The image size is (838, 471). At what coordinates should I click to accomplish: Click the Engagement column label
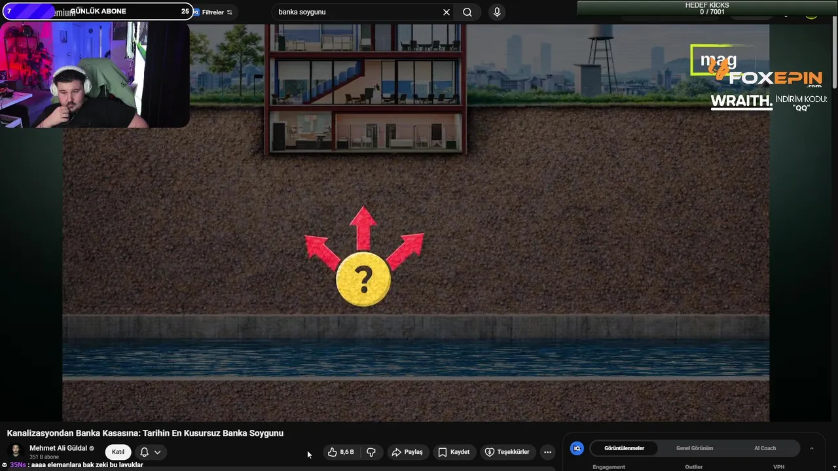point(609,467)
